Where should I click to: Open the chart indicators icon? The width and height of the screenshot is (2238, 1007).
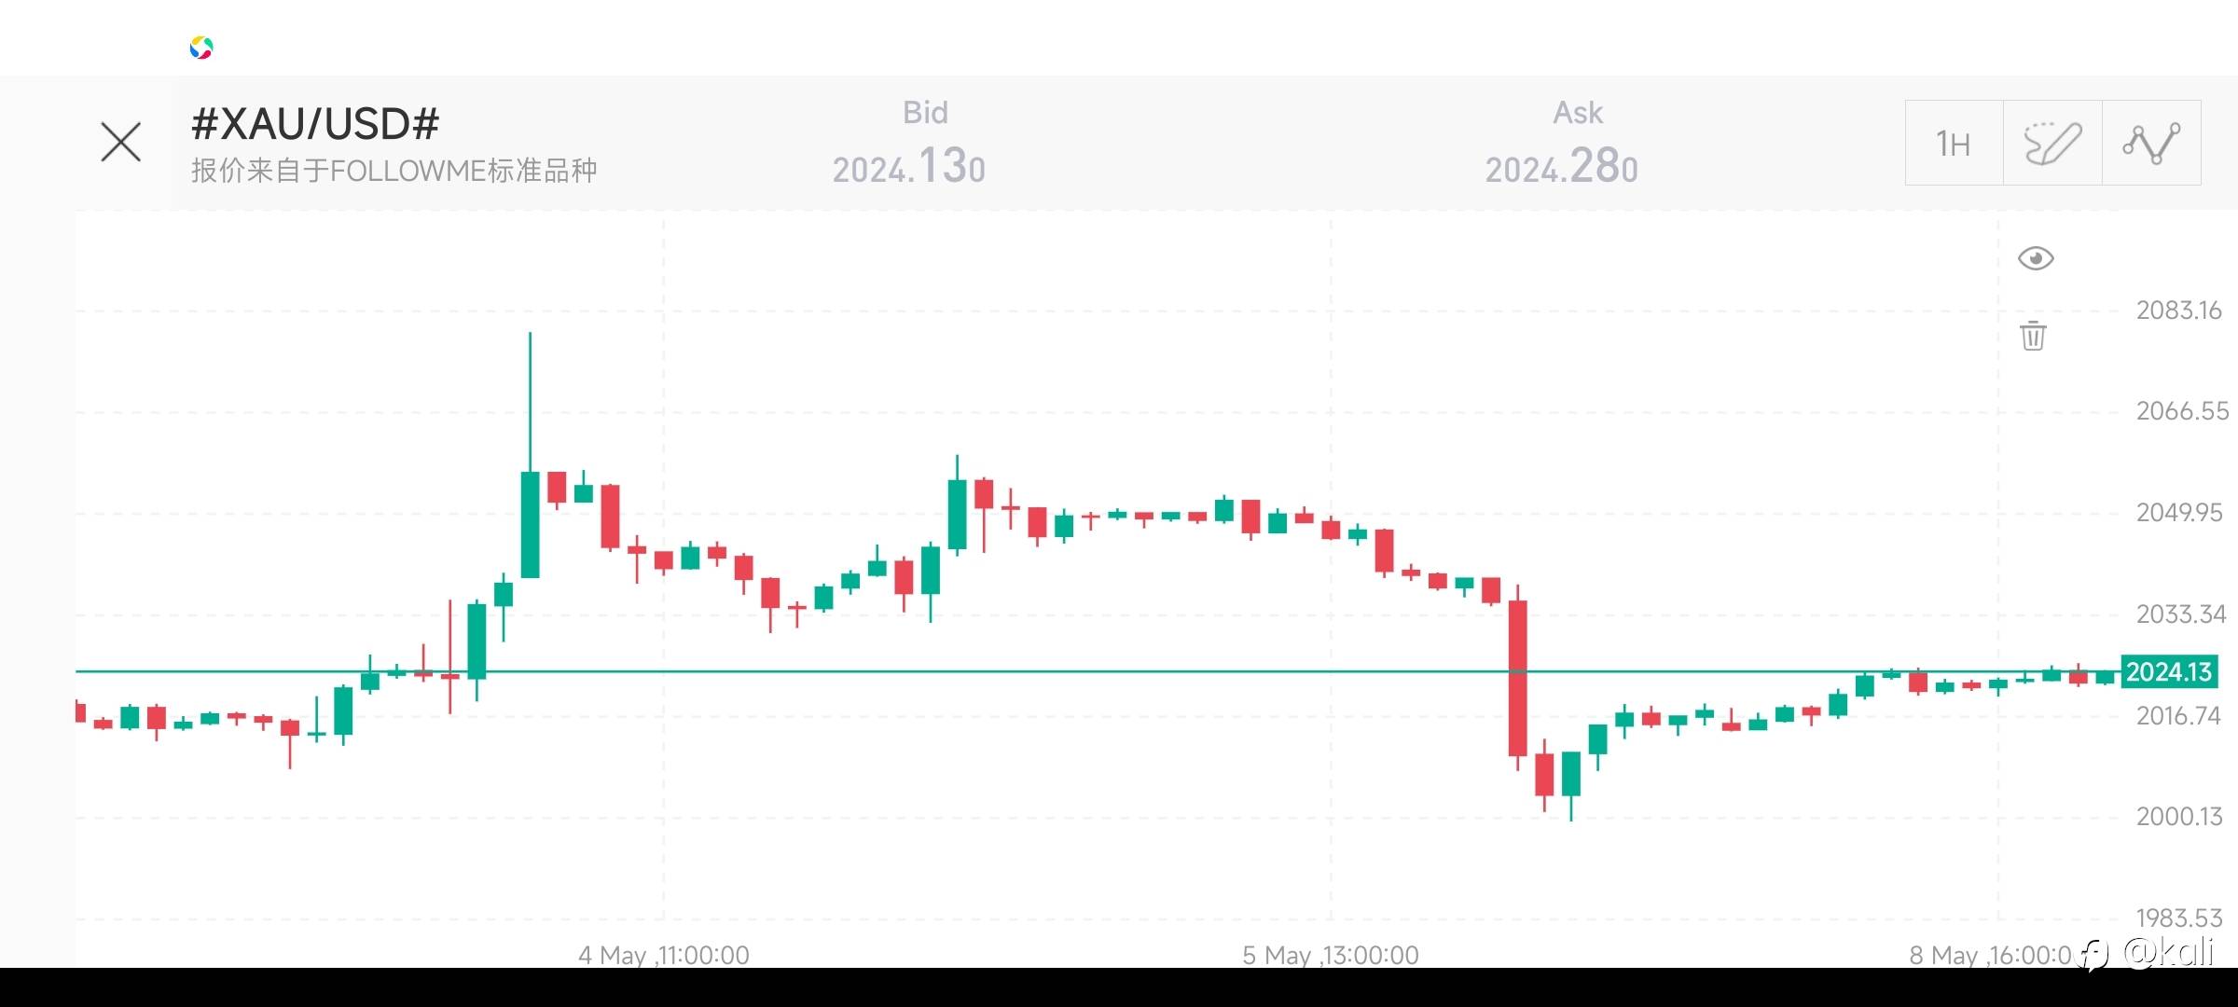tap(2151, 143)
